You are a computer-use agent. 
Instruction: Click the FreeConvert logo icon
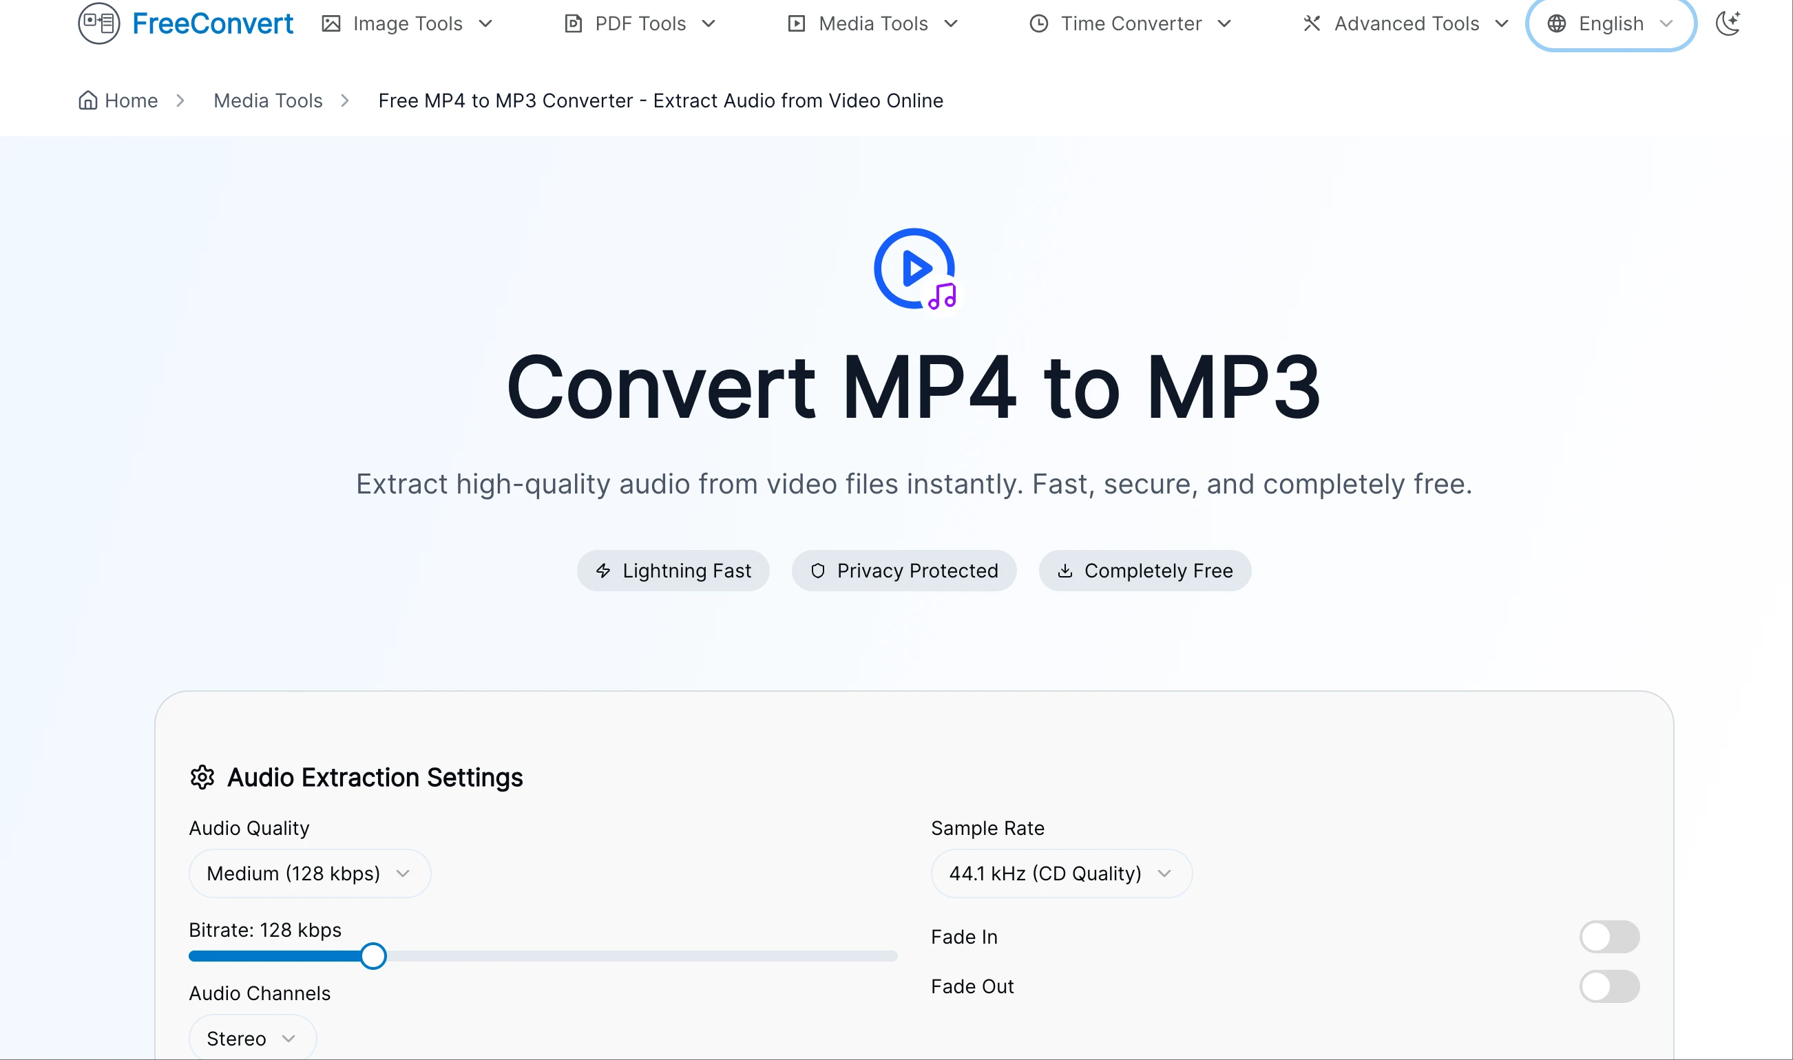pos(98,23)
